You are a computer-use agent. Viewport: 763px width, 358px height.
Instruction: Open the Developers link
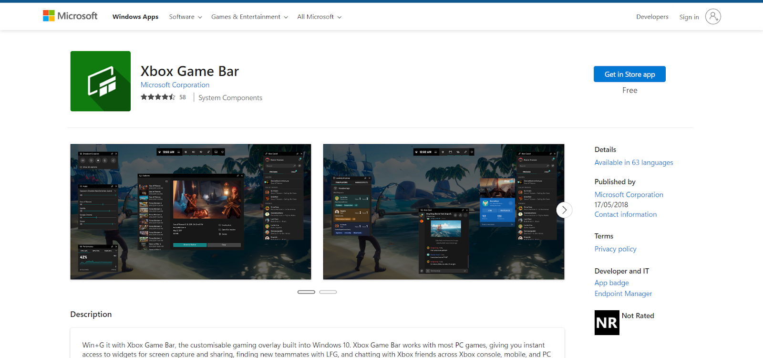(x=652, y=17)
